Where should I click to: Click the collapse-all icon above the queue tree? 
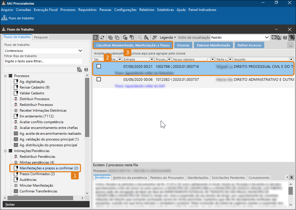[86, 70]
